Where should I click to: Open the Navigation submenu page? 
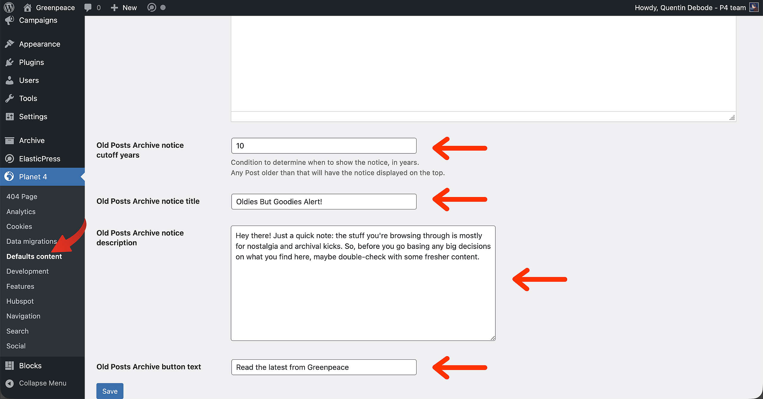click(x=23, y=316)
